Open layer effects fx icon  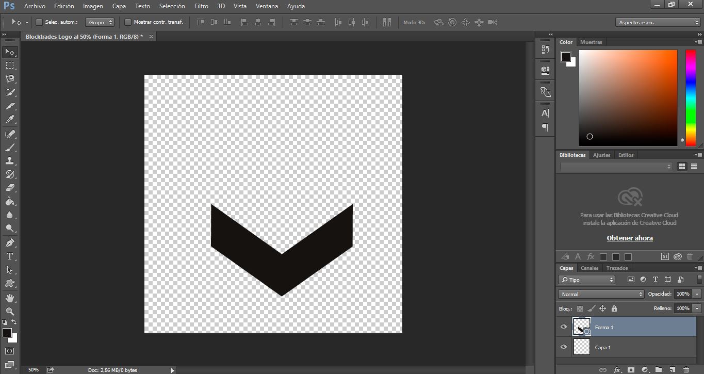(x=617, y=369)
